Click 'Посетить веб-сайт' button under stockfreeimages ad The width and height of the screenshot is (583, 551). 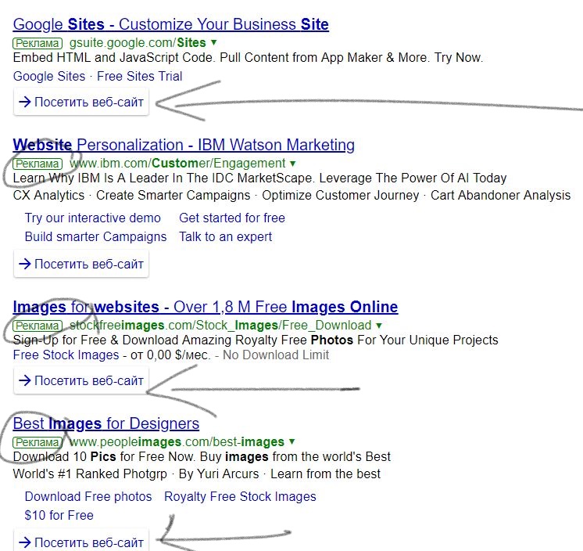(x=81, y=380)
